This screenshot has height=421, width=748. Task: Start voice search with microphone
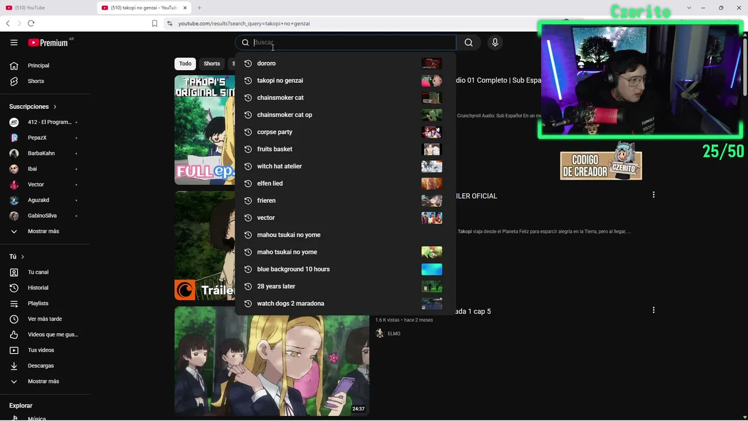pos(495,43)
